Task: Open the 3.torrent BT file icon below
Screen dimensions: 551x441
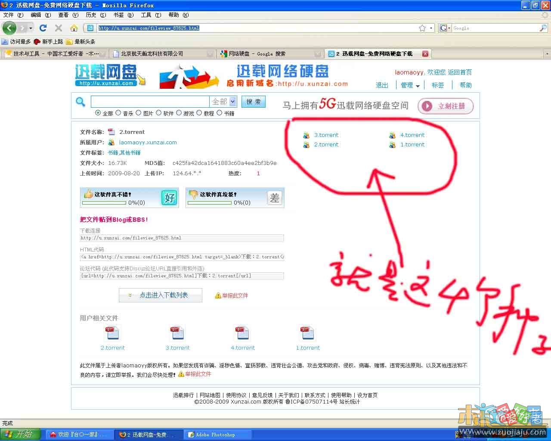Action: coord(177,333)
